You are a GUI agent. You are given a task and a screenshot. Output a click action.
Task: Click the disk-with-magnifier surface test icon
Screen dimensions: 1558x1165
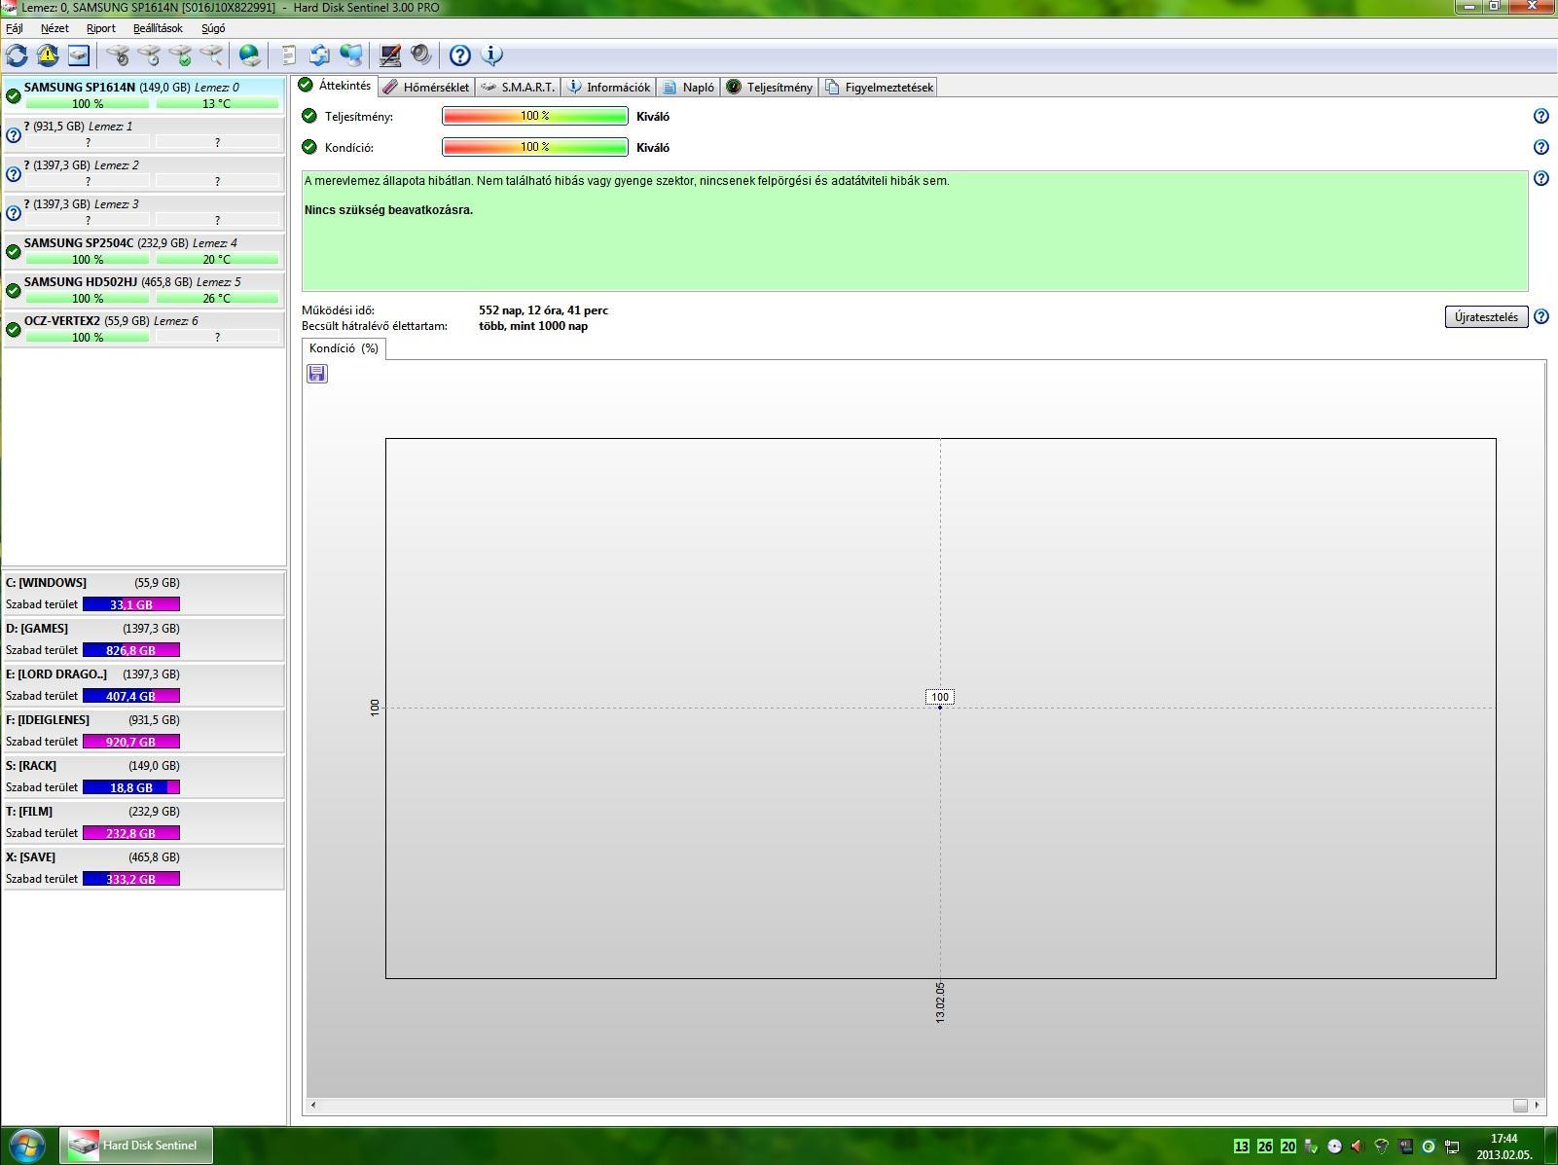(x=211, y=55)
